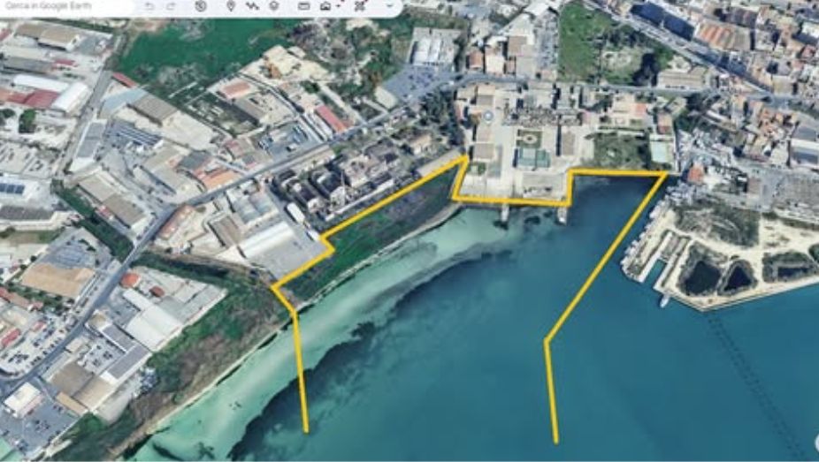Click the satellite-shaped toolbar icon
This screenshot has width=819, height=462.
[x=360, y=6]
